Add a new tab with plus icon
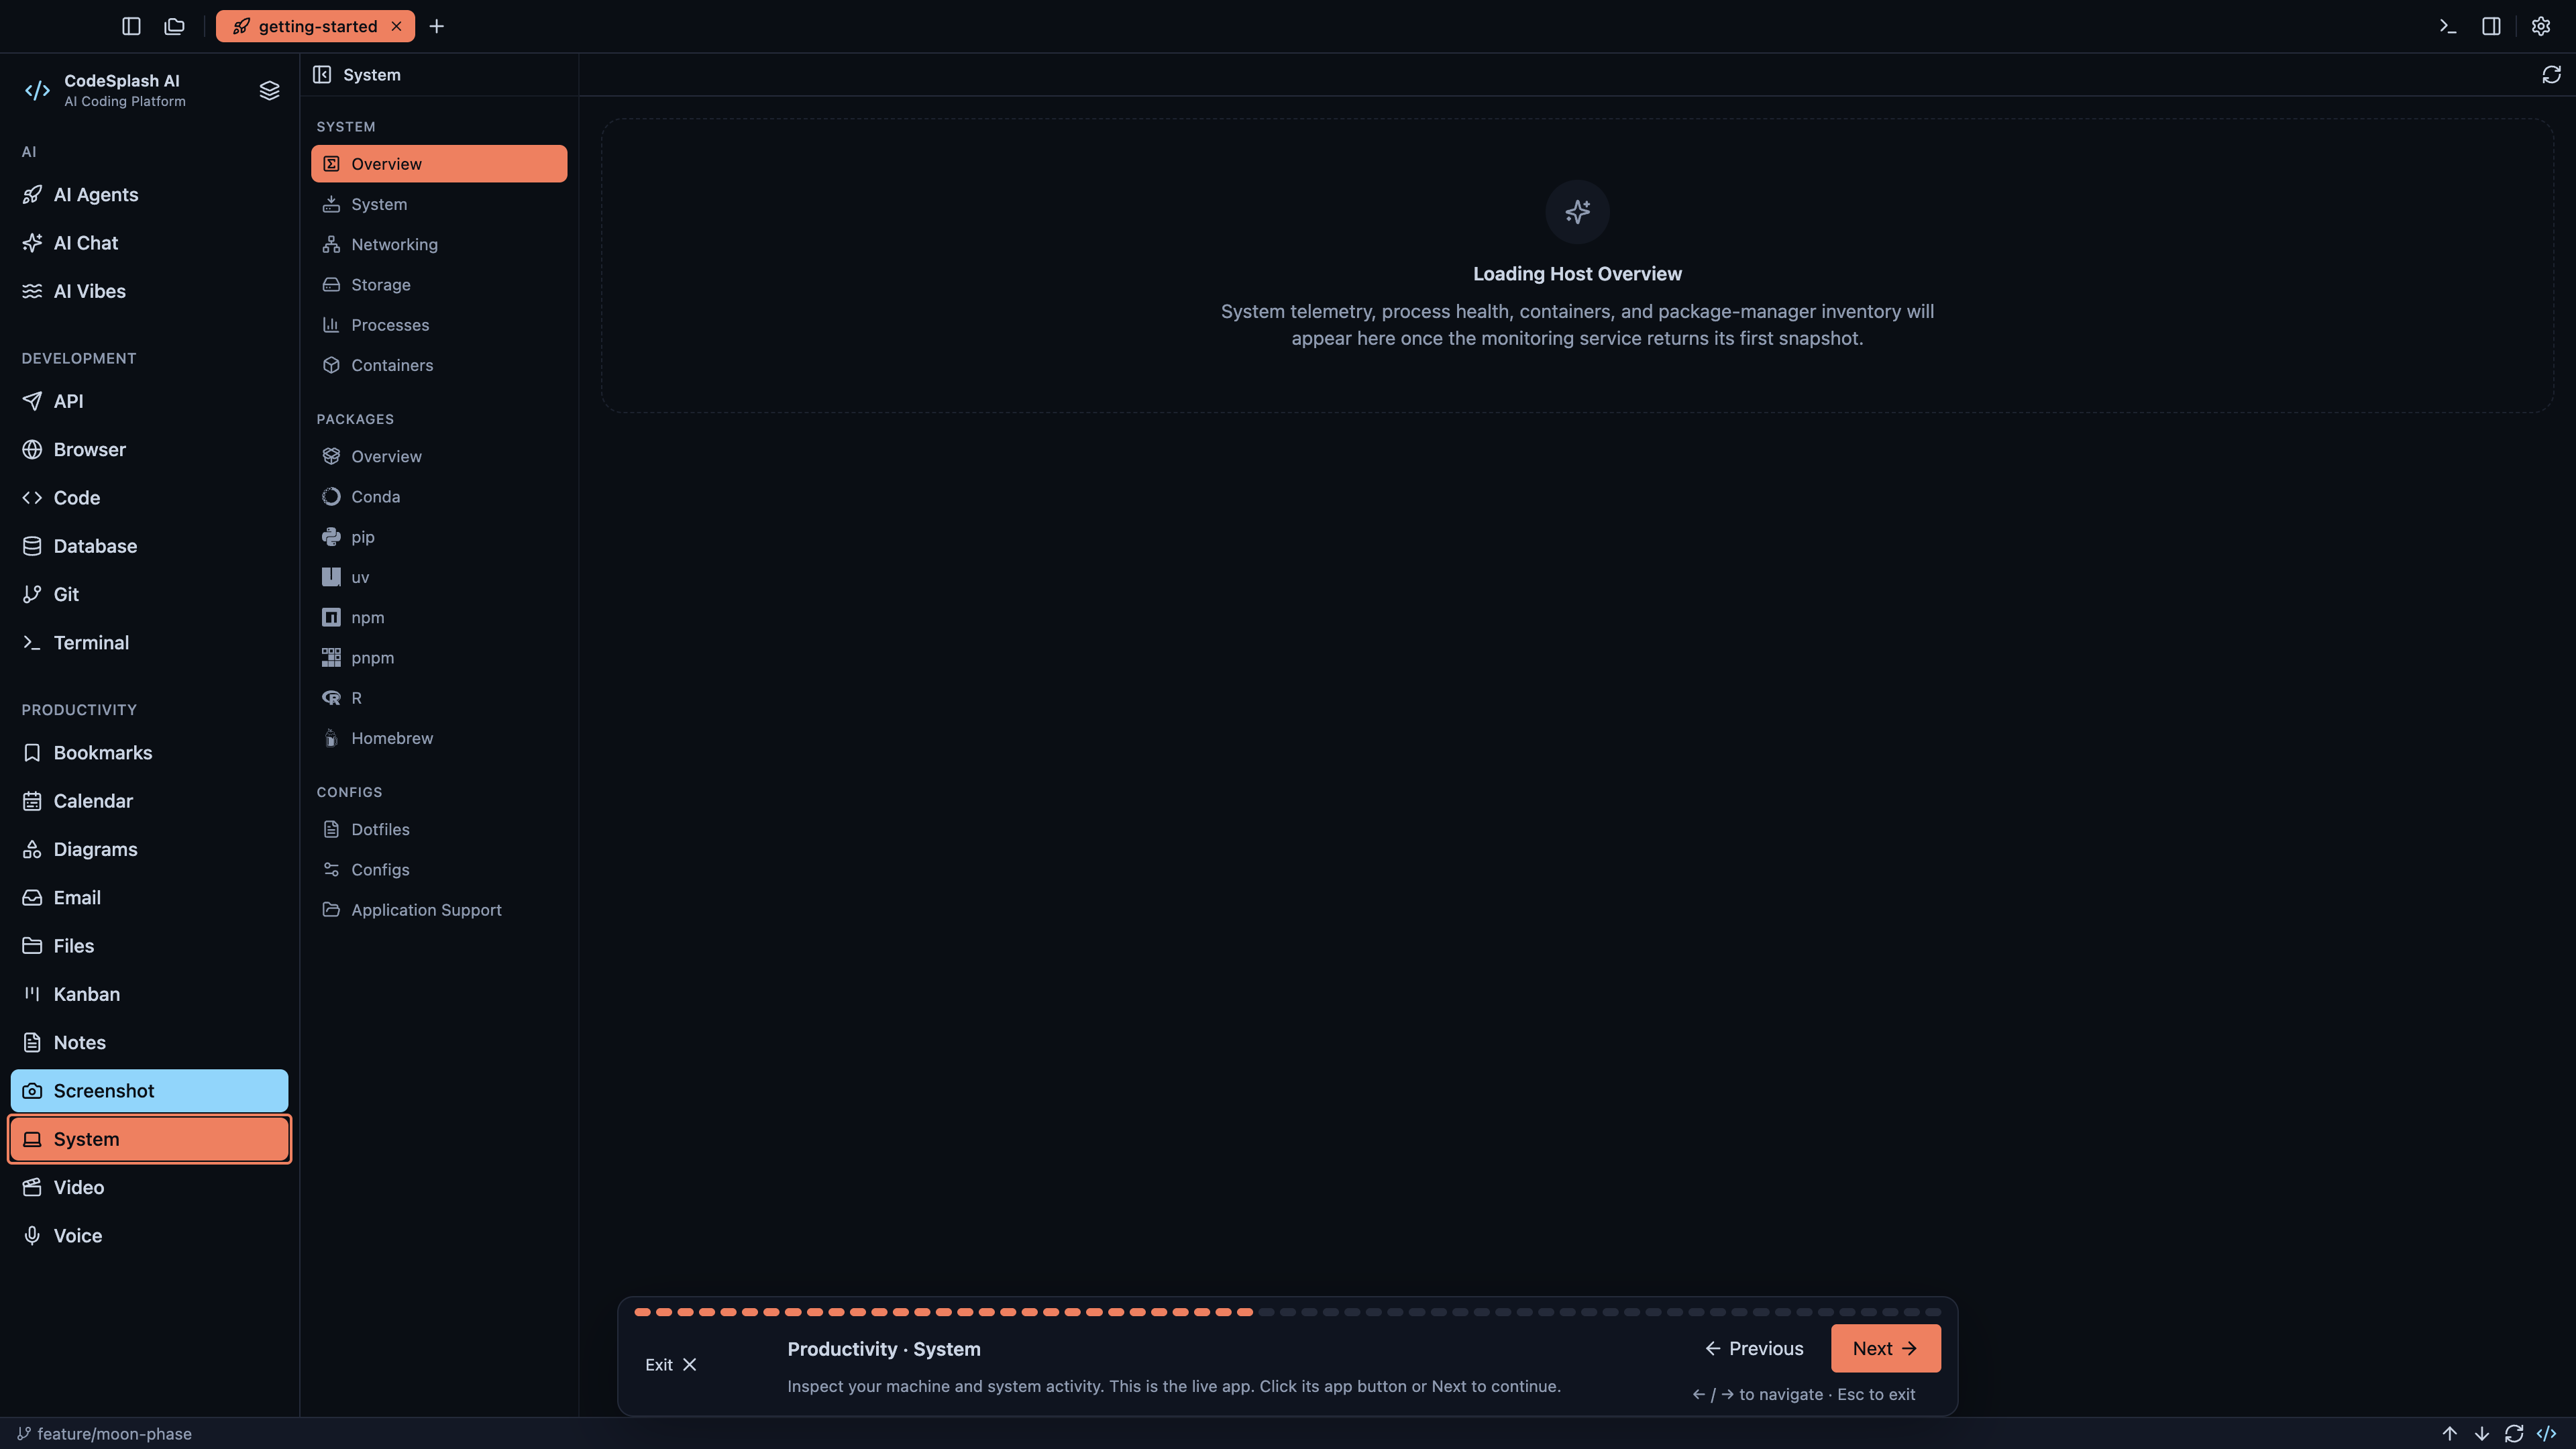 (436, 26)
